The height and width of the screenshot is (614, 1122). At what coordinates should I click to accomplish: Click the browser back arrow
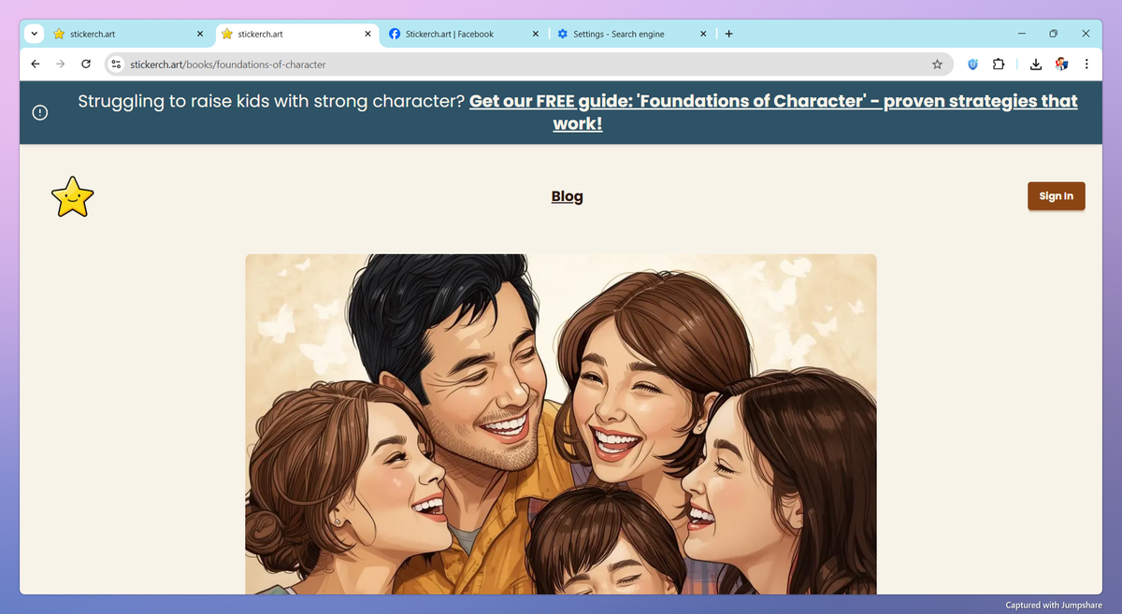(35, 64)
